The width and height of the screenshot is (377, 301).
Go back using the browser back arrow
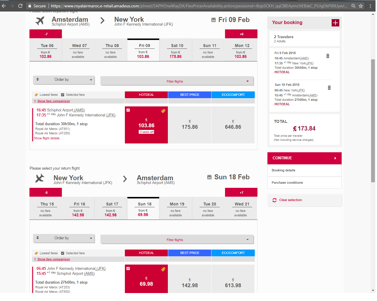pyautogui.click(x=4, y=6)
